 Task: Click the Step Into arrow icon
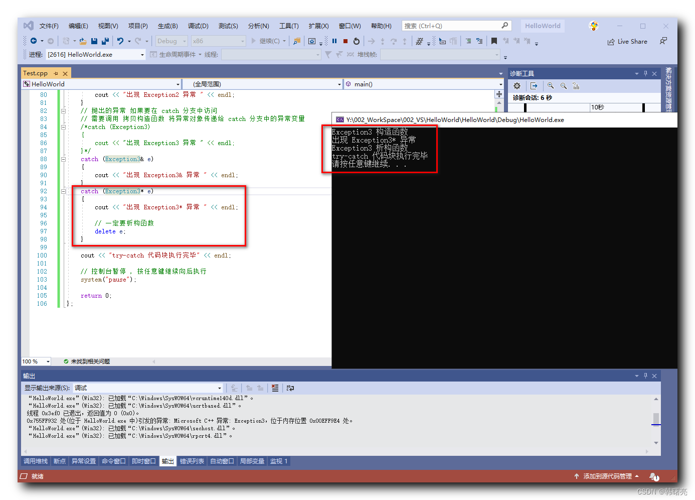[383, 41]
